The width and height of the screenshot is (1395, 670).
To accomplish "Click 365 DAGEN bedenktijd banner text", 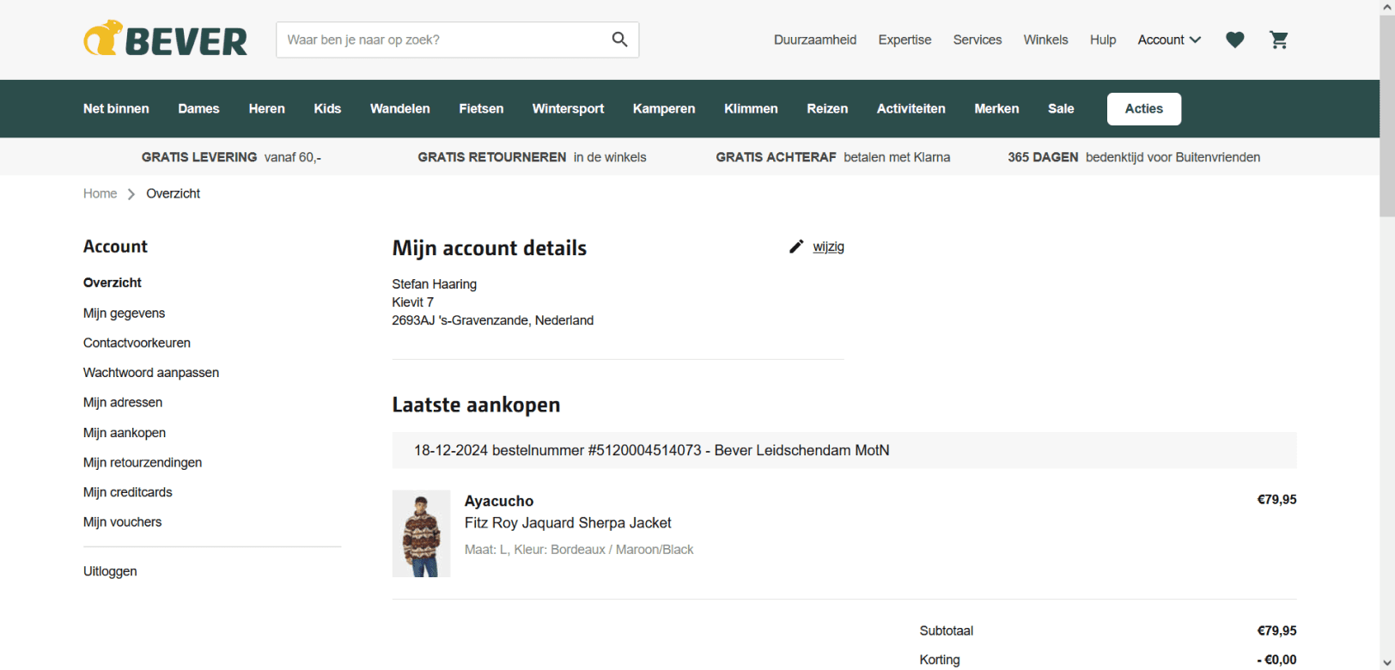I will (1134, 157).
